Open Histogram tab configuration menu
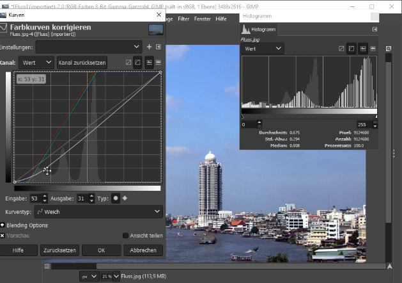Viewport: 402px width, 283px height. click(375, 29)
